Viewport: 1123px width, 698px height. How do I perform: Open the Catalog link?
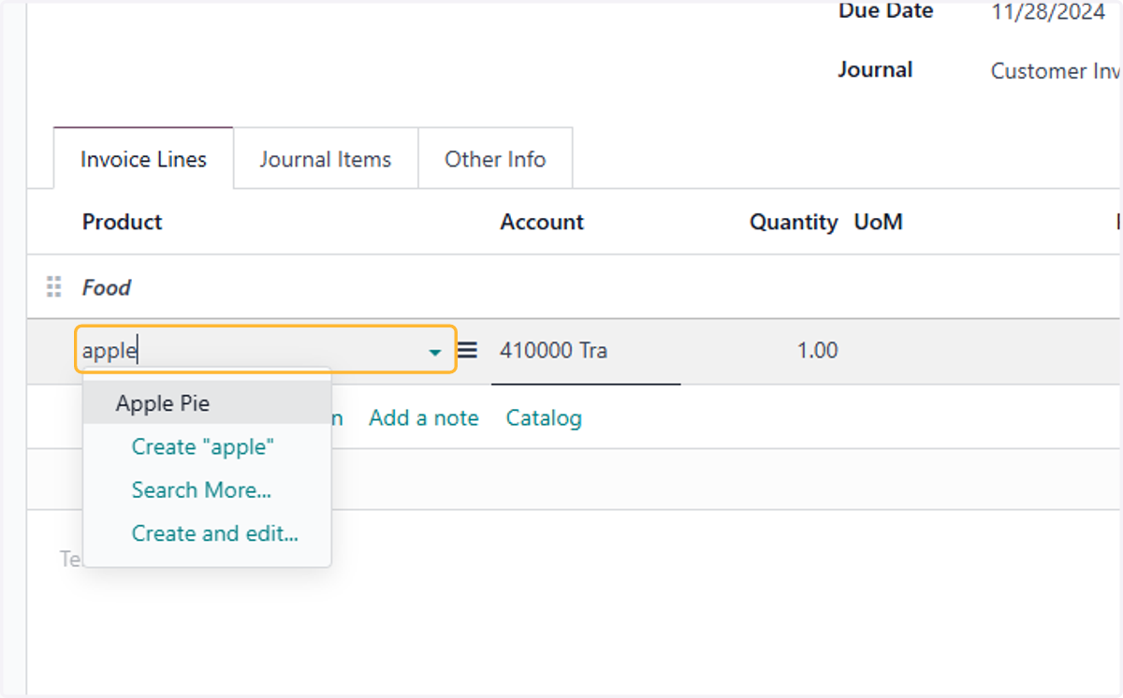[544, 418]
